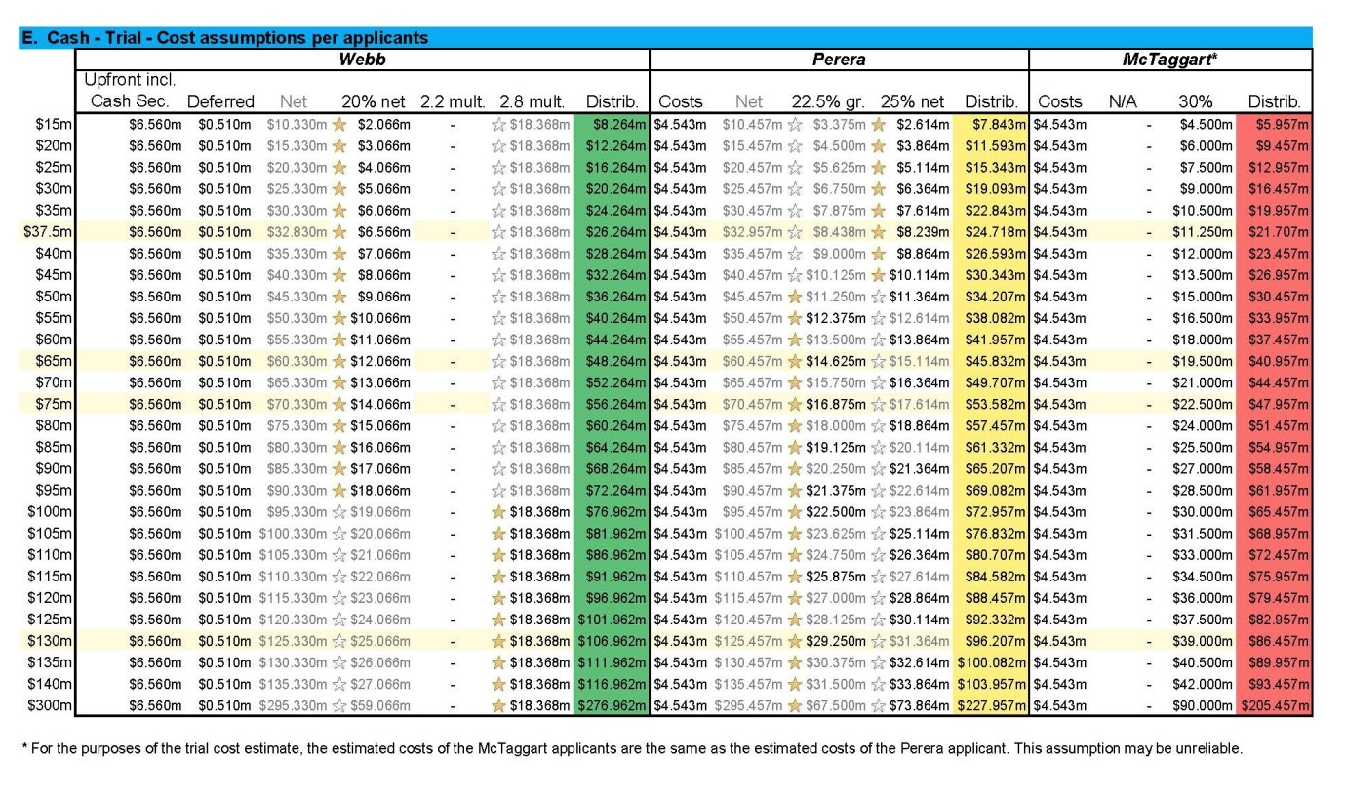
Task: Click the '2.8 mult.' column header
Action: tap(531, 101)
